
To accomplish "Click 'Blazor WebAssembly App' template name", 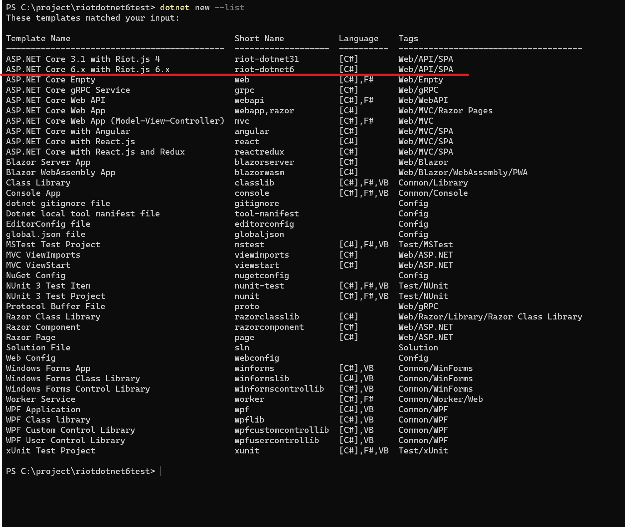I will click(60, 172).
